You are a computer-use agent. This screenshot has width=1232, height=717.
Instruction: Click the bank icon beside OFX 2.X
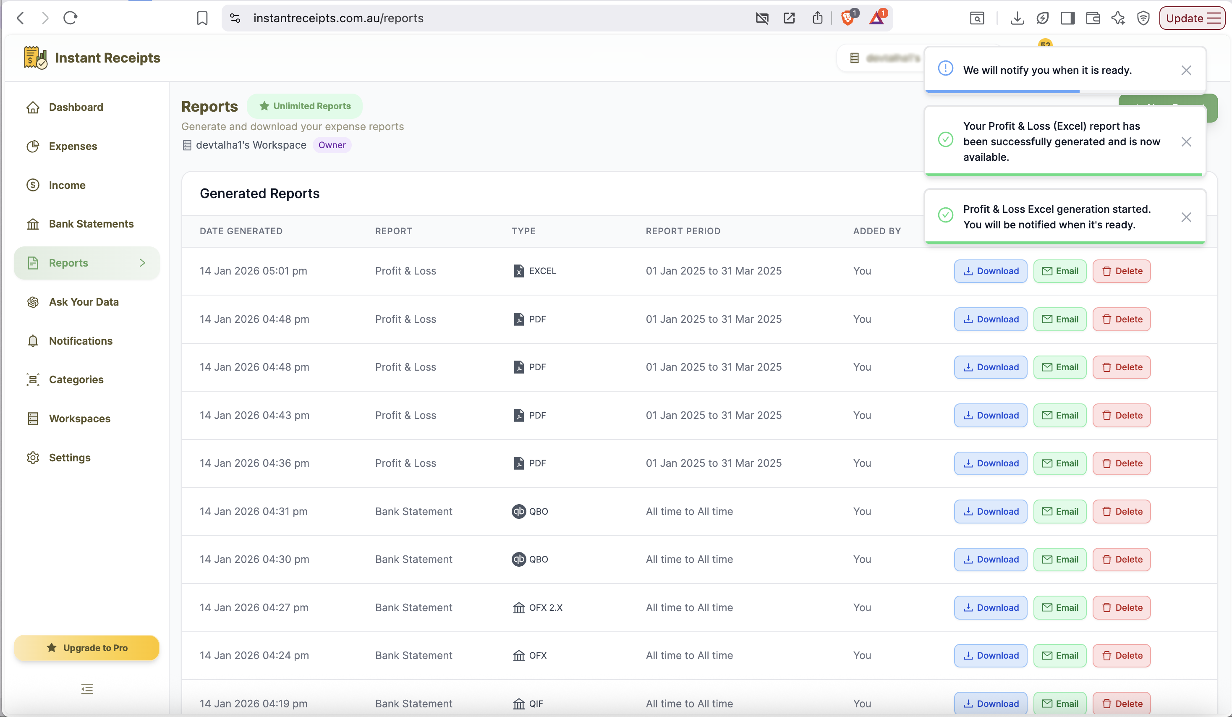519,607
